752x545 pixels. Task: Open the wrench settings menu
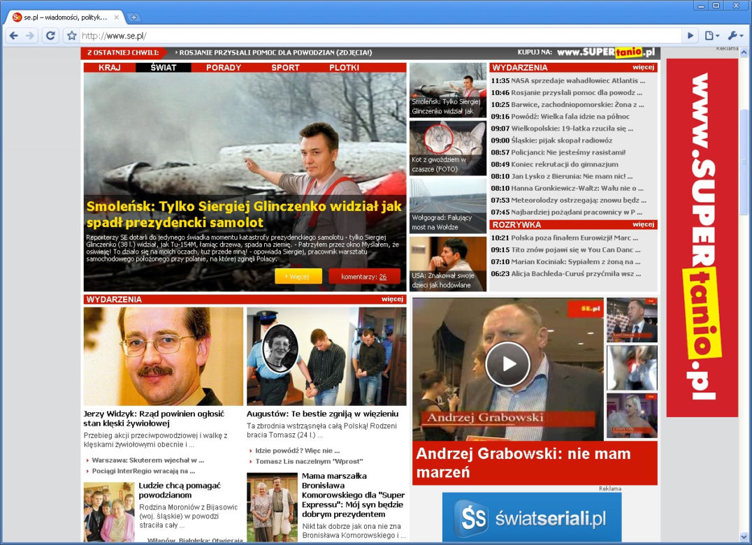pos(735,36)
